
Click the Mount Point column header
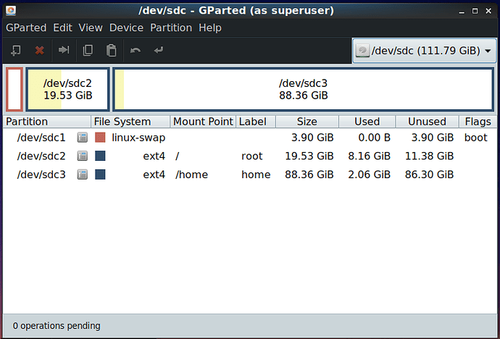[x=203, y=122]
